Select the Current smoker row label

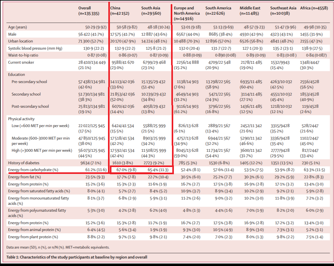[x=21, y=62]
